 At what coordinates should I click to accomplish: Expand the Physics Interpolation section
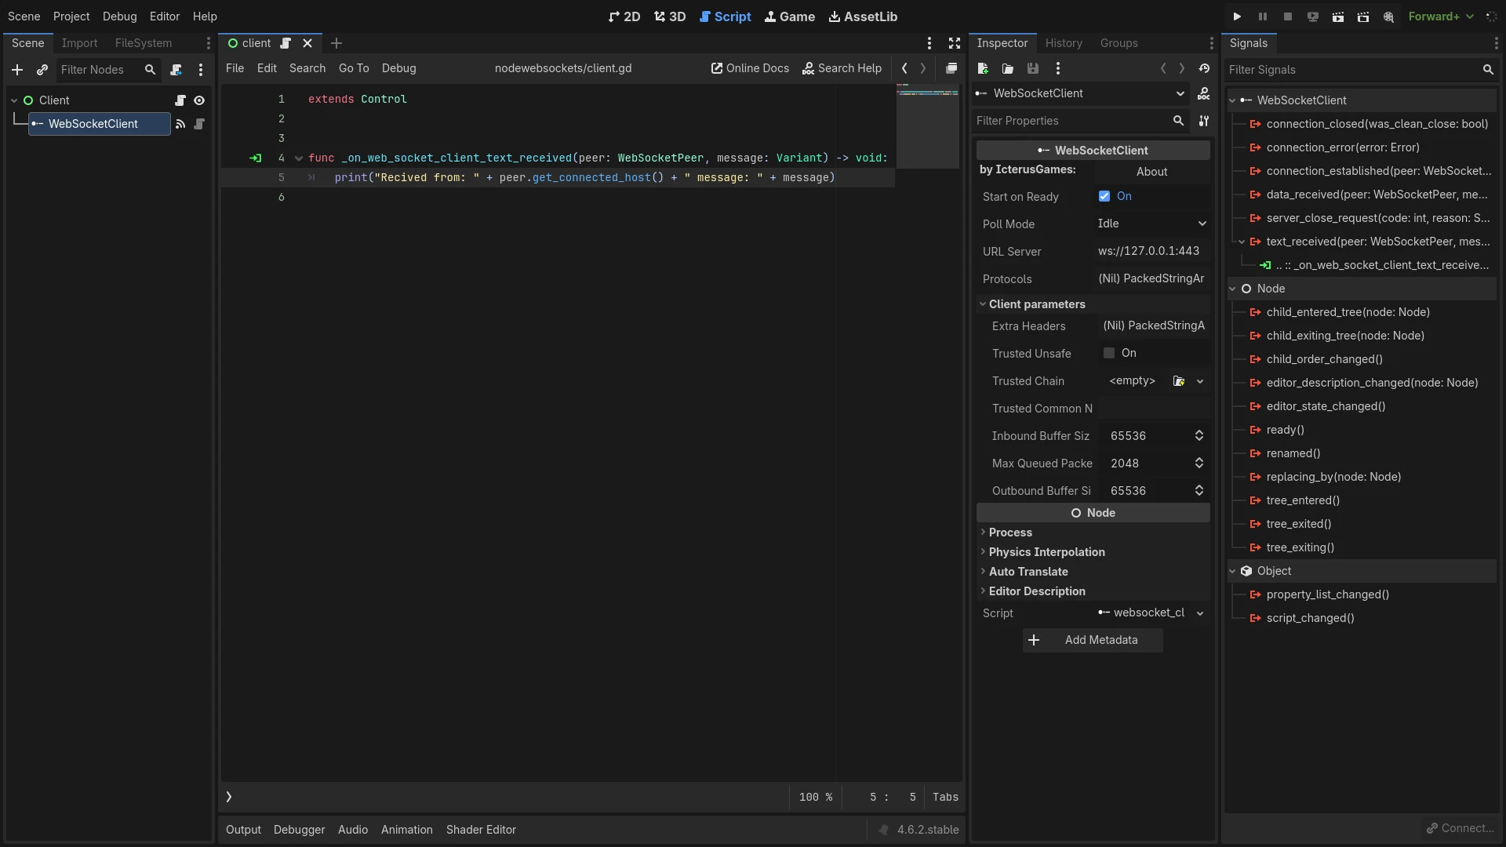pos(1093,552)
